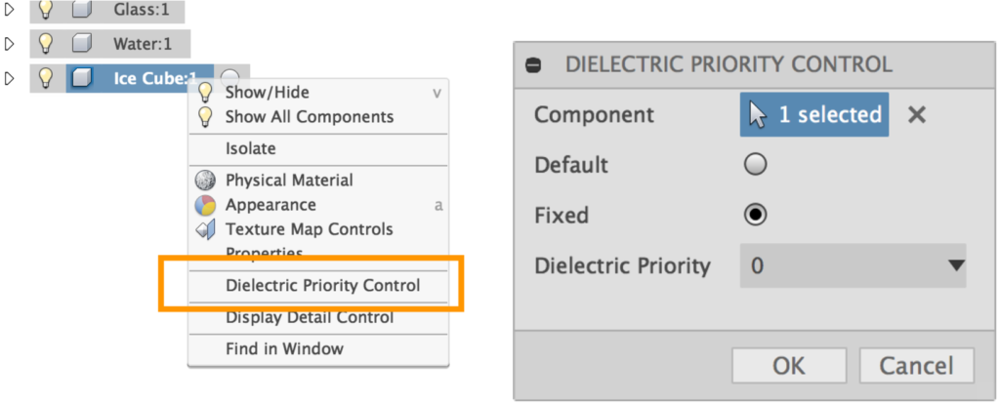Viewport: 1000px width, 405px height.
Task: Click the Physical Material sphere icon
Action: (206, 181)
